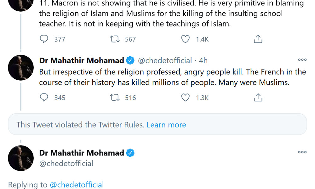Click the 4h timestamp on the tweet
The width and height of the screenshot is (315, 189).
click(x=203, y=60)
